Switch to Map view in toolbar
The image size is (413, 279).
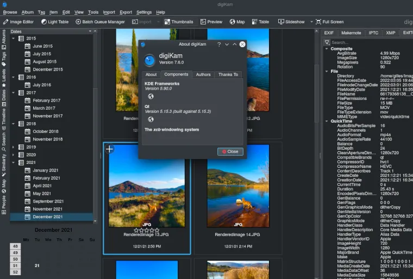(x=237, y=22)
